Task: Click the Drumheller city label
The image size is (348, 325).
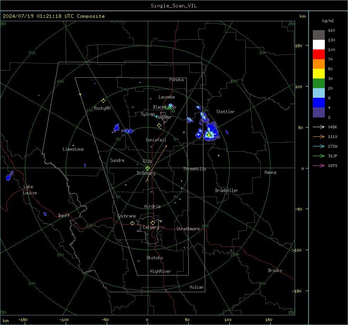Action: click(227, 191)
